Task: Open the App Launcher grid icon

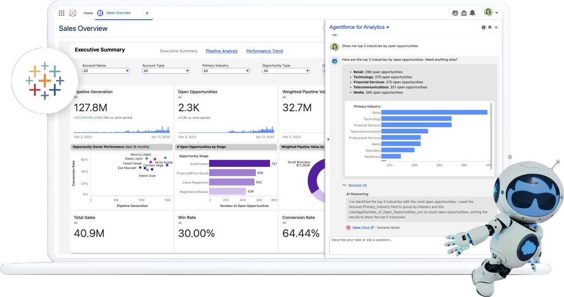Action: pos(61,13)
